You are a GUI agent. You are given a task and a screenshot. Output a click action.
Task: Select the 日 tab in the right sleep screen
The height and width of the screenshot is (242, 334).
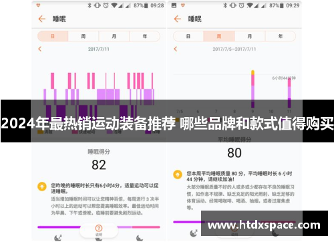click(x=188, y=36)
